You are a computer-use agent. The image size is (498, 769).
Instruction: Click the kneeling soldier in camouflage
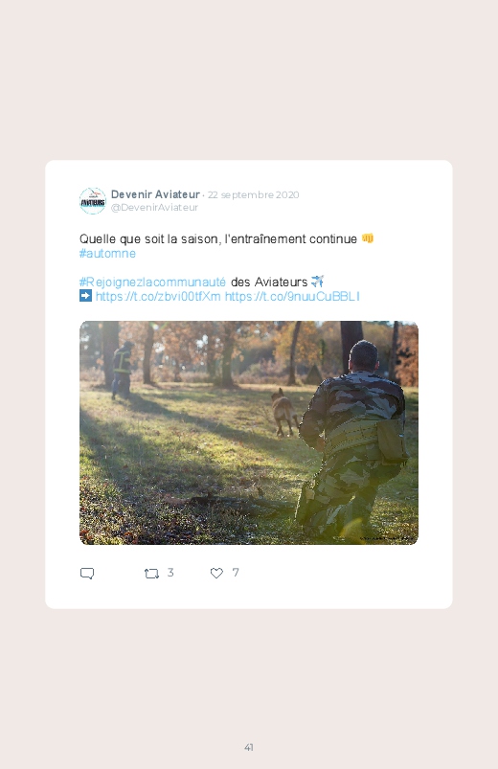pyautogui.click(x=352, y=439)
